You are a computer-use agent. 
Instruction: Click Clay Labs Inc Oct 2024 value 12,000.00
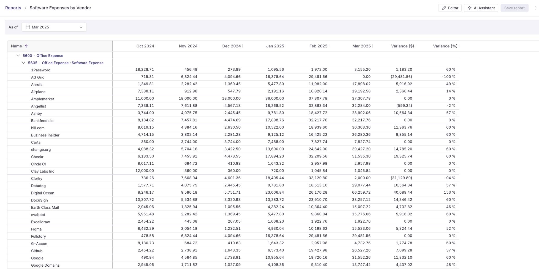(144, 171)
